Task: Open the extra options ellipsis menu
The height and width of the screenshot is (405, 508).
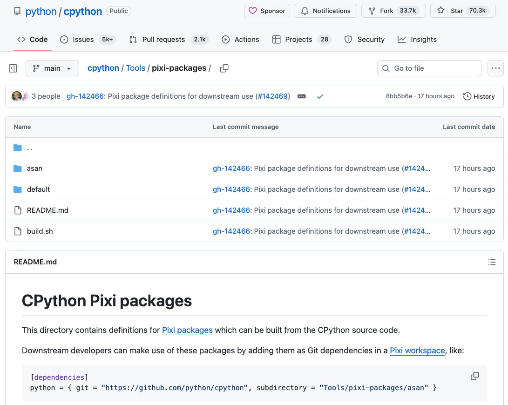Action: [x=495, y=68]
